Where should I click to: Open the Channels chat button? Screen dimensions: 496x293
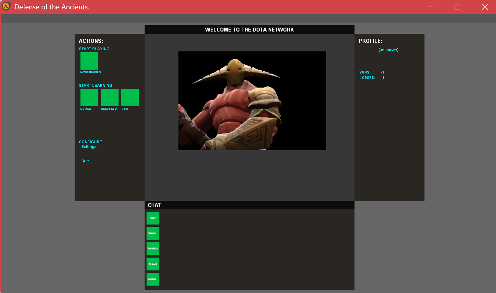pyautogui.click(x=153, y=233)
